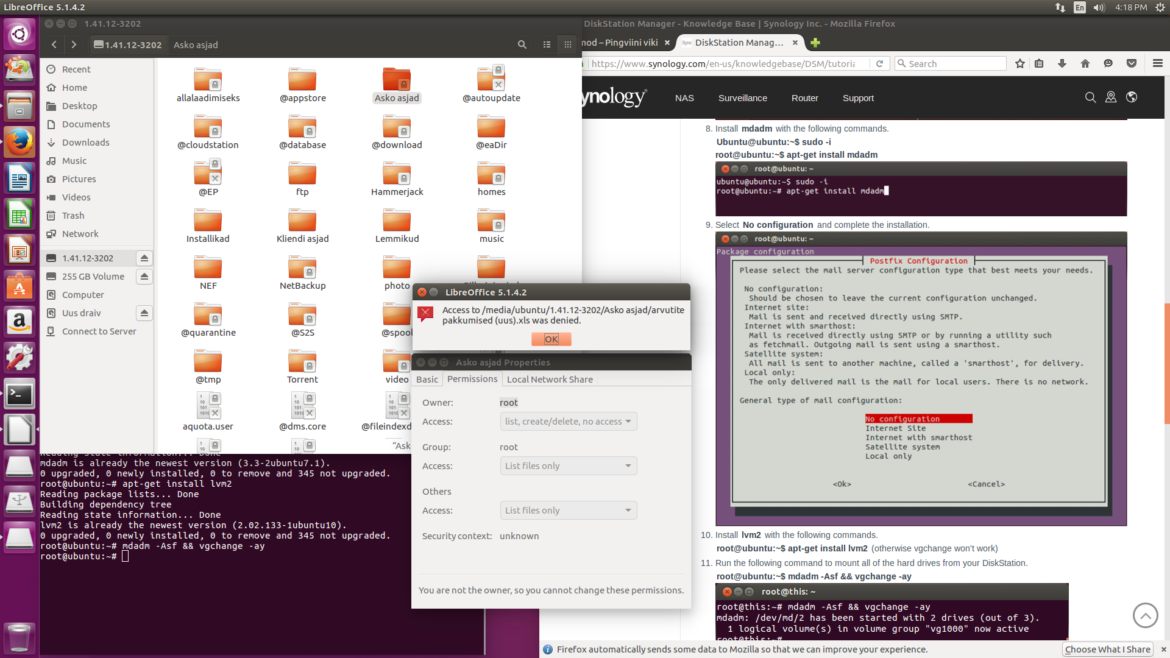Open Amazon launcher in dock
The width and height of the screenshot is (1170, 658).
[19, 322]
